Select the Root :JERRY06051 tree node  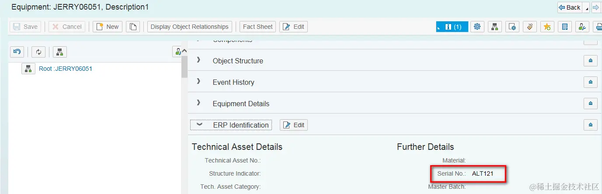[65, 69]
